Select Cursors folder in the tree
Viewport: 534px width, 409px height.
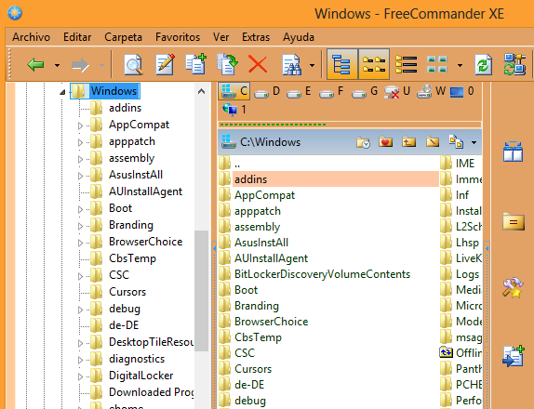click(x=127, y=292)
